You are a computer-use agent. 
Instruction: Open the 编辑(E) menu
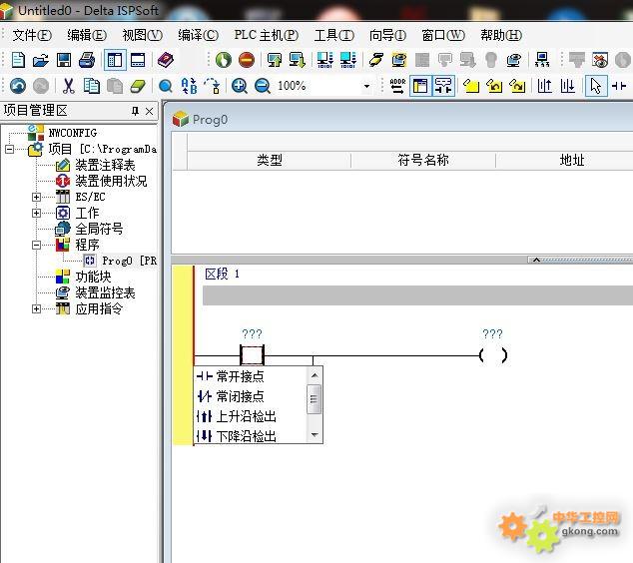pos(87,36)
